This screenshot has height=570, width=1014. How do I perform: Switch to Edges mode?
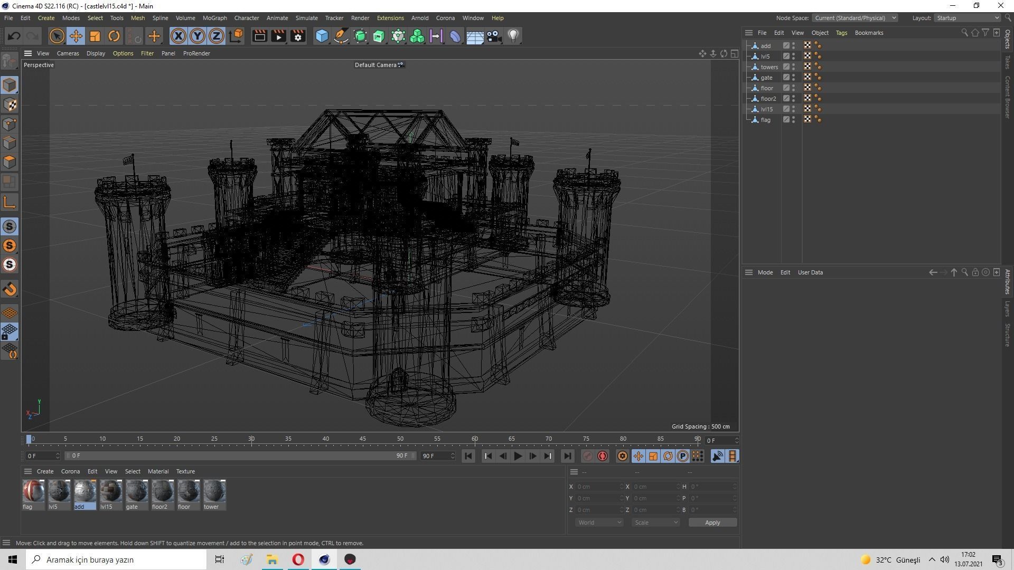point(10,143)
